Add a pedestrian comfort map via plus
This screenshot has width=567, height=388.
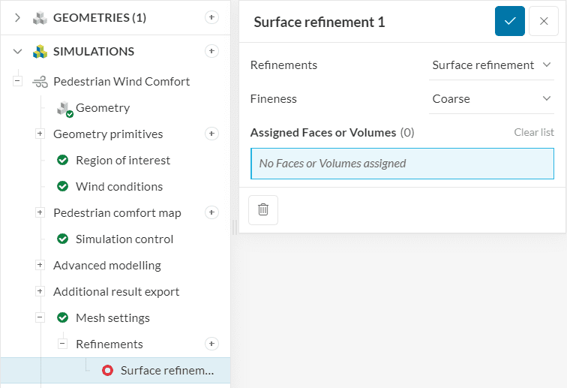point(211,212)
